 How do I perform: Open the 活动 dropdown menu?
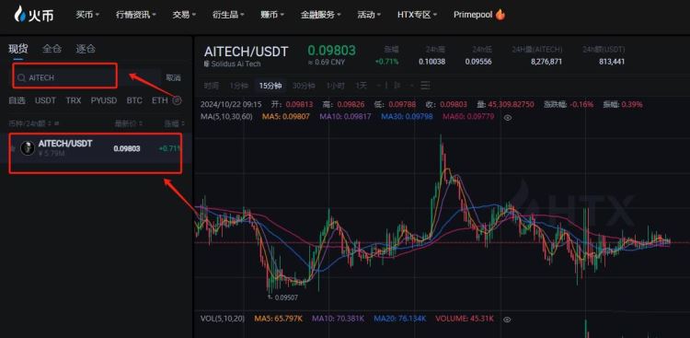click(x=369, y=15)
